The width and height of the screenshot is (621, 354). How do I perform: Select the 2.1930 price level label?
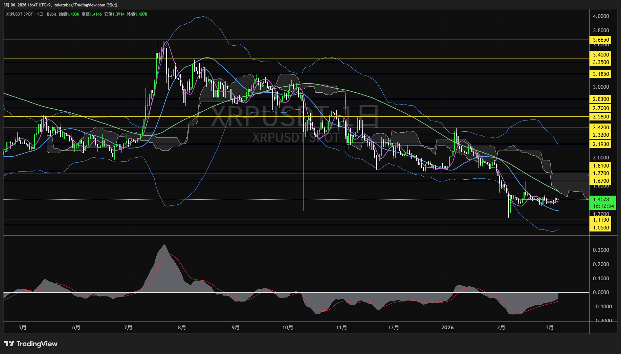(600, 144)
